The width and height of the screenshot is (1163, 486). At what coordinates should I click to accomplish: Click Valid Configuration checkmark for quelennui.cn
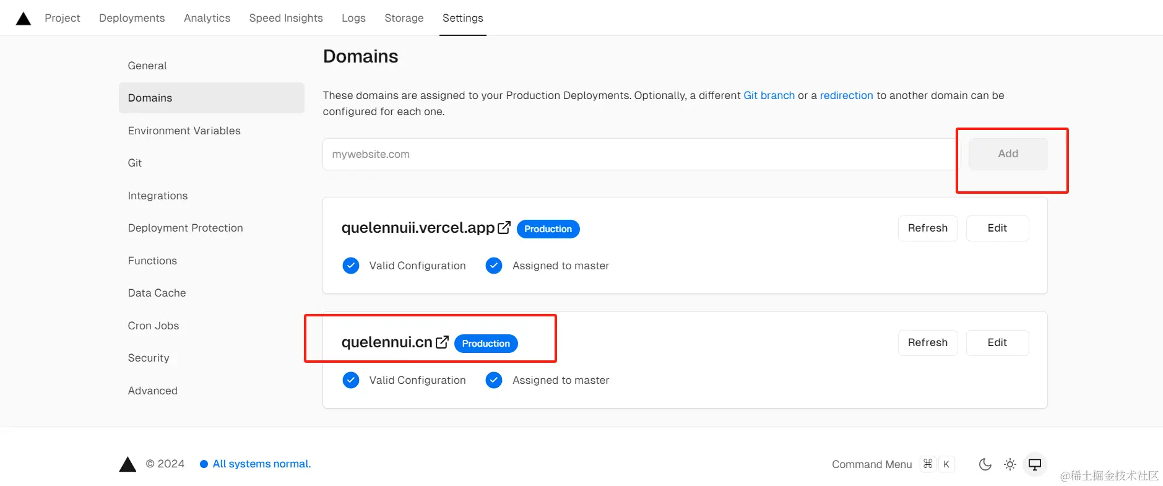pyautogui.click(x=351, y=380)
